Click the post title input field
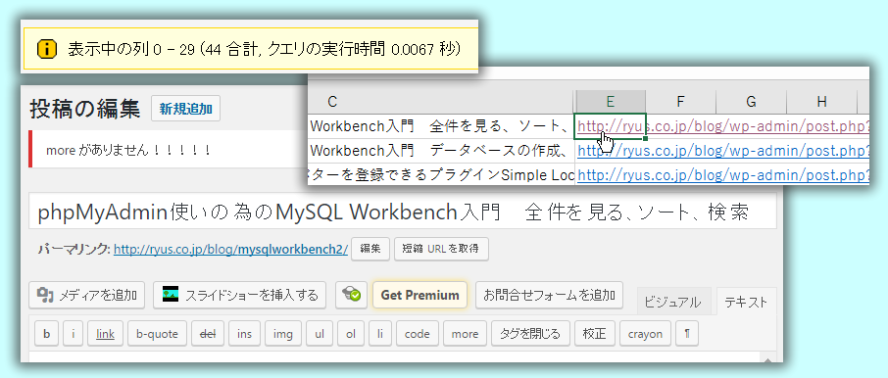Screen dimensions: 888x378 pos(402,212)
